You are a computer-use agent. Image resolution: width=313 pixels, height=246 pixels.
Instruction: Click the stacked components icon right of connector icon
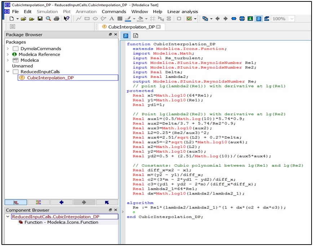click(x=169, y=19)
